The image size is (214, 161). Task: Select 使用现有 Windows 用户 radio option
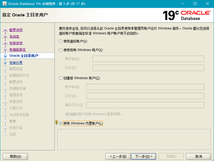coord(61,50)
